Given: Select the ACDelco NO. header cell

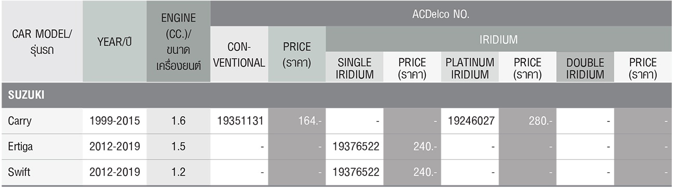Looking at the screenshot, I should click(441, 14).
